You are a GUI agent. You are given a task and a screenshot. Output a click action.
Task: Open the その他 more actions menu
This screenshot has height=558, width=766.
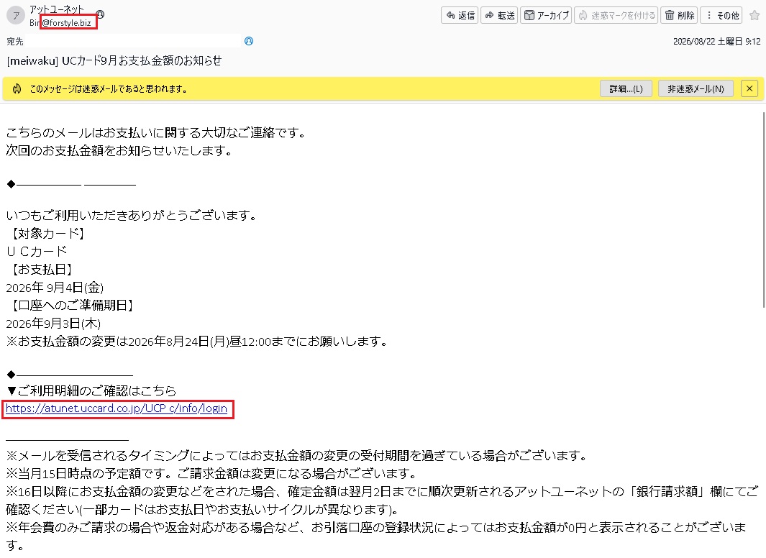point(721,15)
